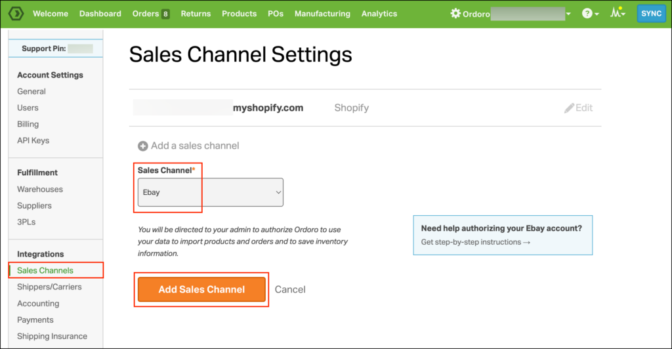
Task: Open settings via the gear icon
Action: [x=455, y=14]
